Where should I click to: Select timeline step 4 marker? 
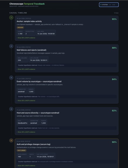pos(11,109)
